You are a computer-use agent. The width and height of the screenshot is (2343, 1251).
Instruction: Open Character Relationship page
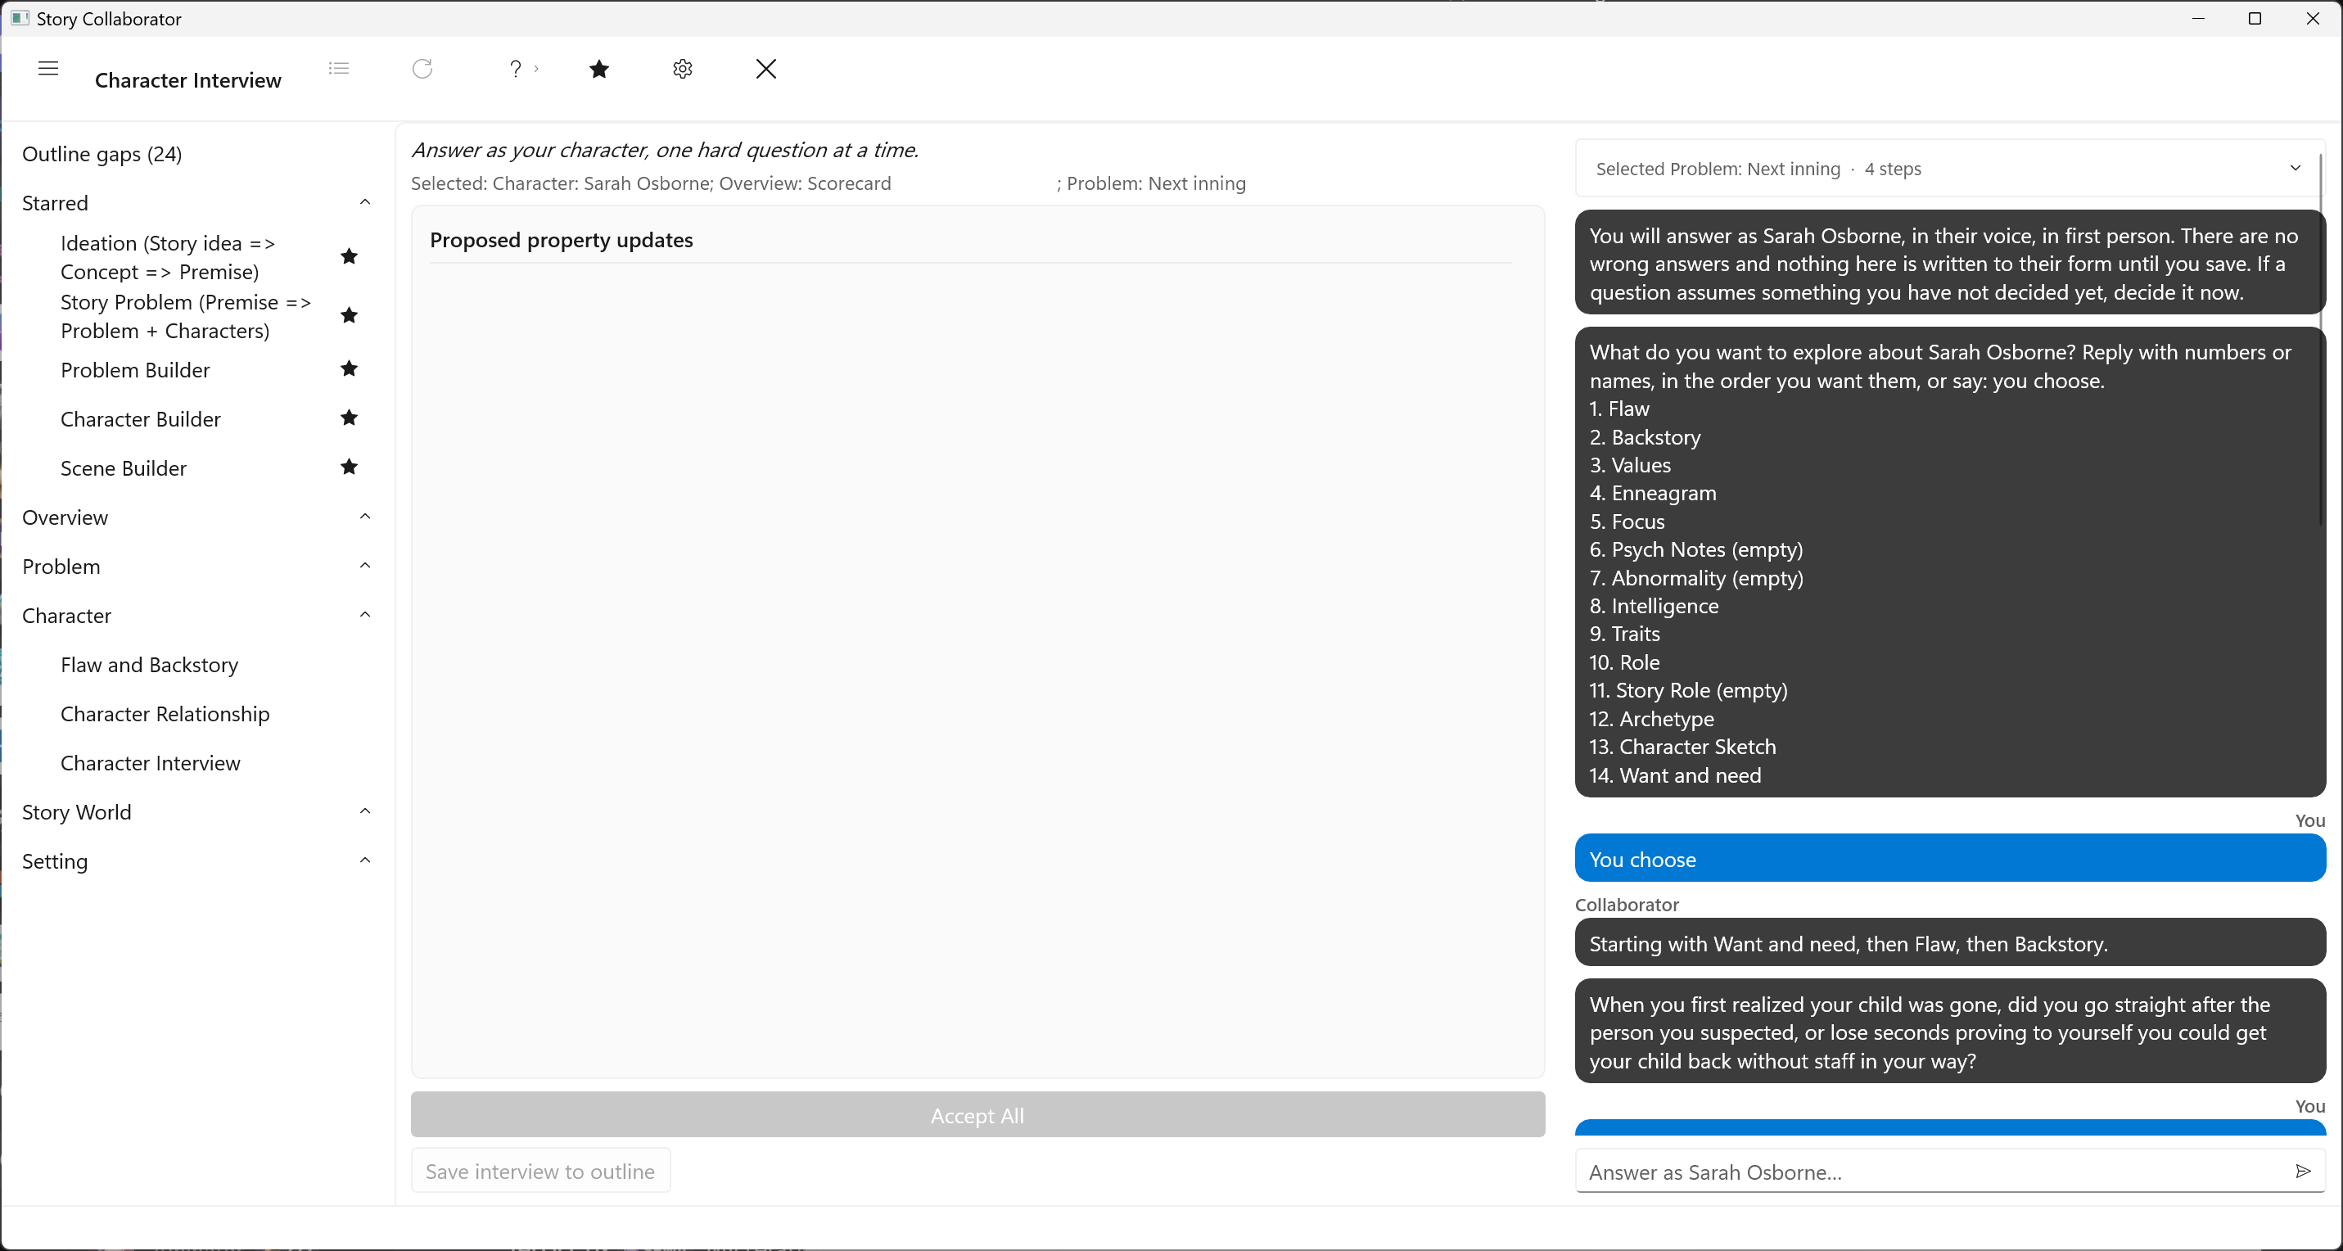165,714
